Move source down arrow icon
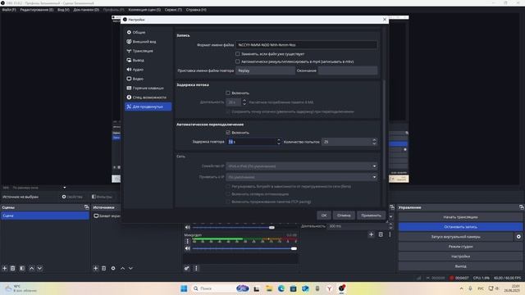525x295 pixels. pos(130,268)
